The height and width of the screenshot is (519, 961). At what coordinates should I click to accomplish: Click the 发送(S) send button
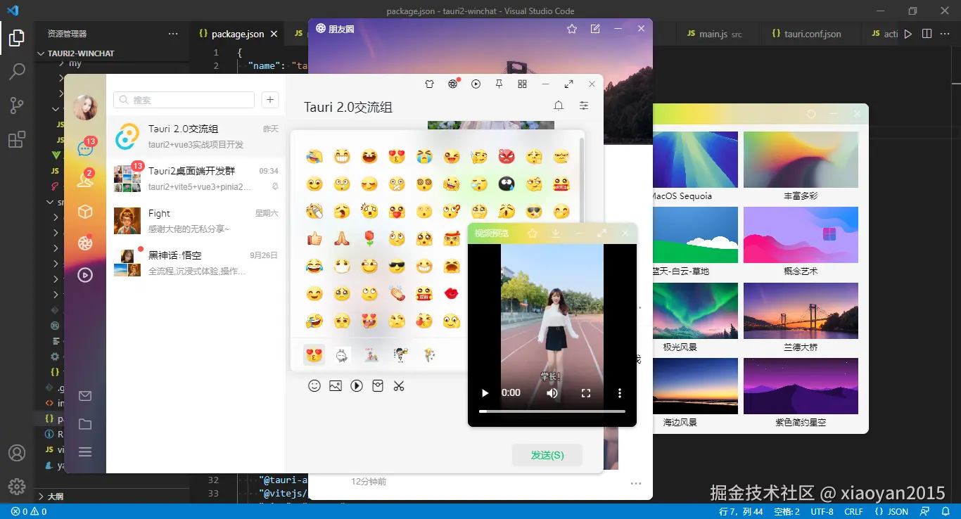pos(547,454)
